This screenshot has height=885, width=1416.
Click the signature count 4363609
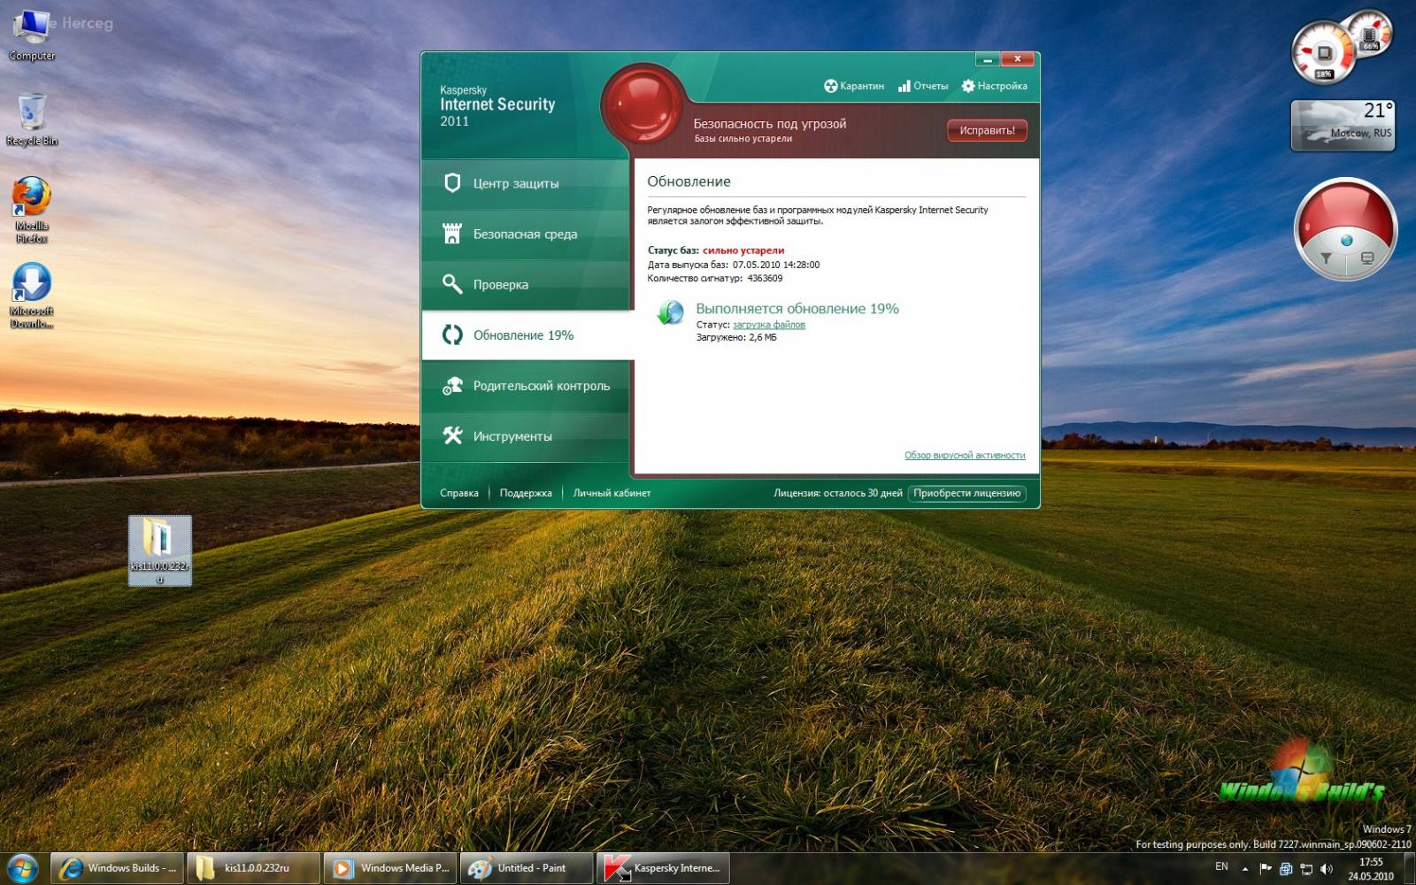point(765,278)
